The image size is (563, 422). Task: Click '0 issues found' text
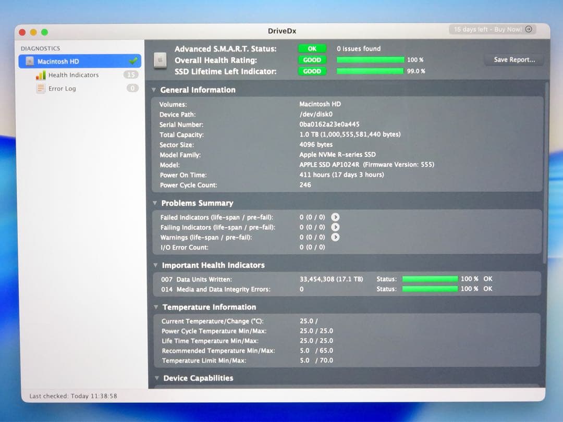click(358, 48)
